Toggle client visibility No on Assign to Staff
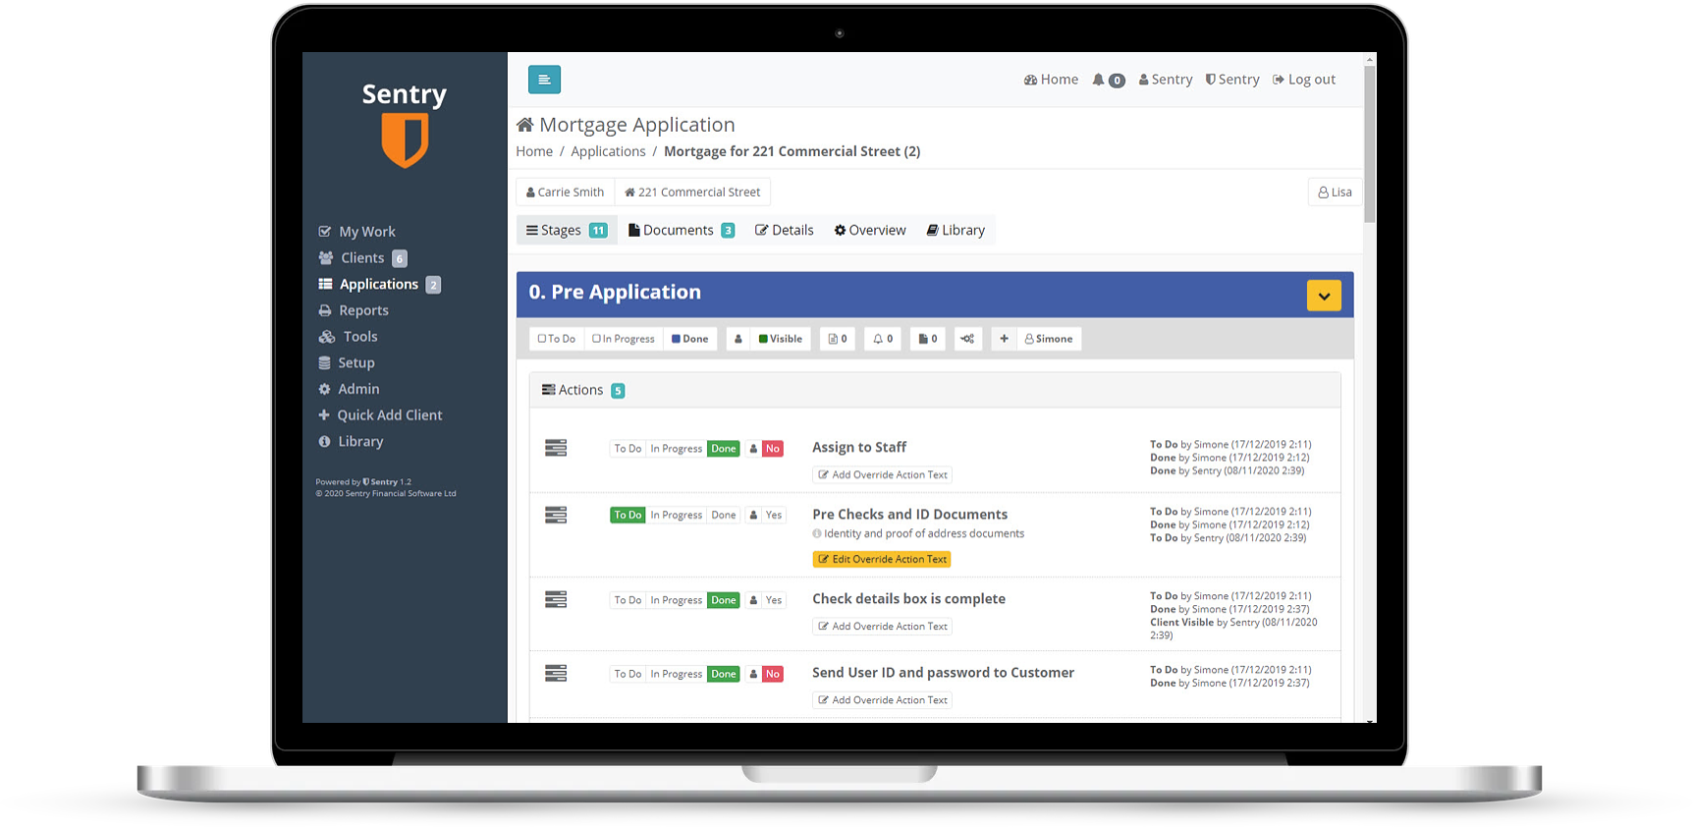 tap(773, 449)
